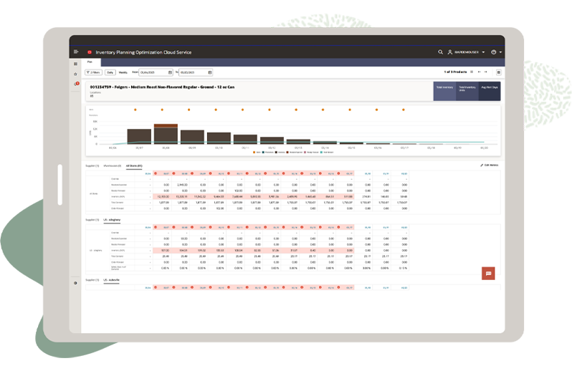The width and height of the screenshot is (572, 371).
Task: Open the favorites star in sidebar
Action: 75,74
